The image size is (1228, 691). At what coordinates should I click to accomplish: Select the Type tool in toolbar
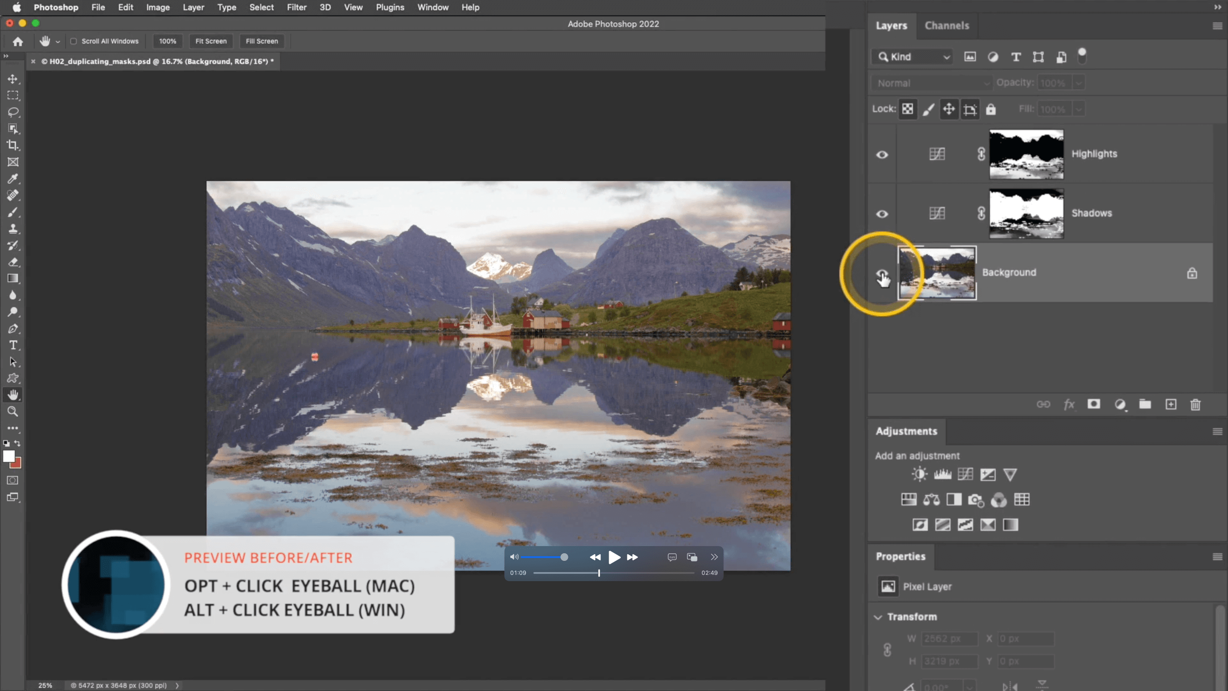click(x=13, y=345)
